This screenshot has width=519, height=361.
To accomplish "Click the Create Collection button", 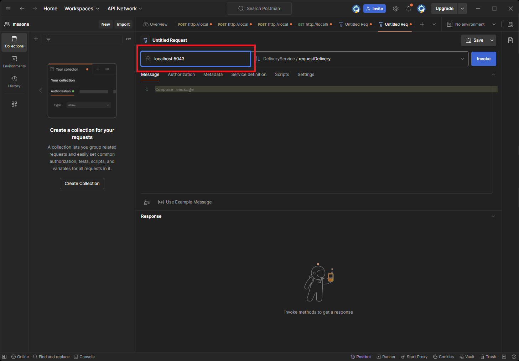I will point(82,184).
